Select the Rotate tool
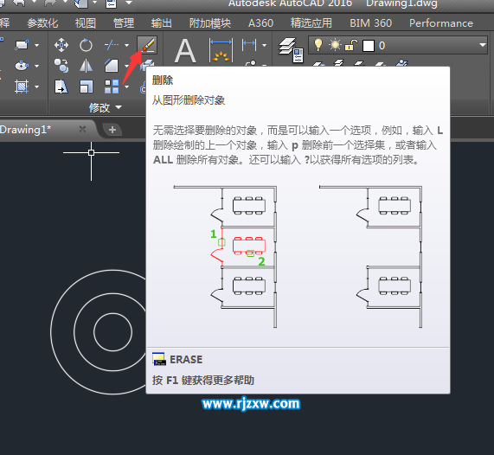The height and width of the screenshot is (455, 494). click(x=86, y=45)
